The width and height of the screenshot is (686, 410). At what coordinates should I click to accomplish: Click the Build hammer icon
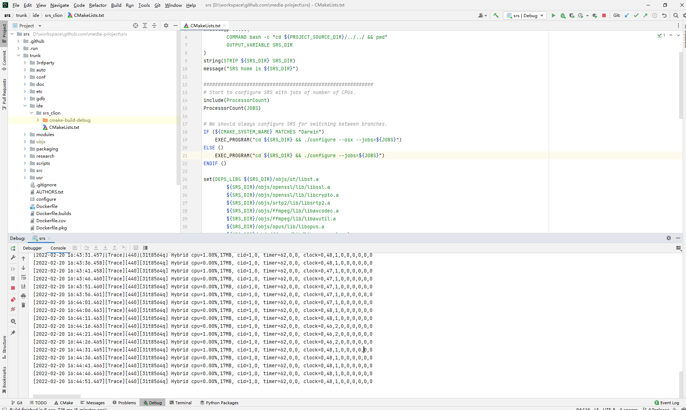click(x=496, y=15)
